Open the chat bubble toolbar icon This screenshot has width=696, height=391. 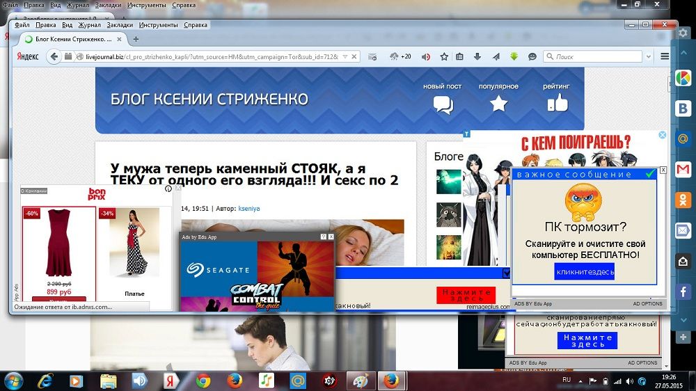tap(532, 56)
